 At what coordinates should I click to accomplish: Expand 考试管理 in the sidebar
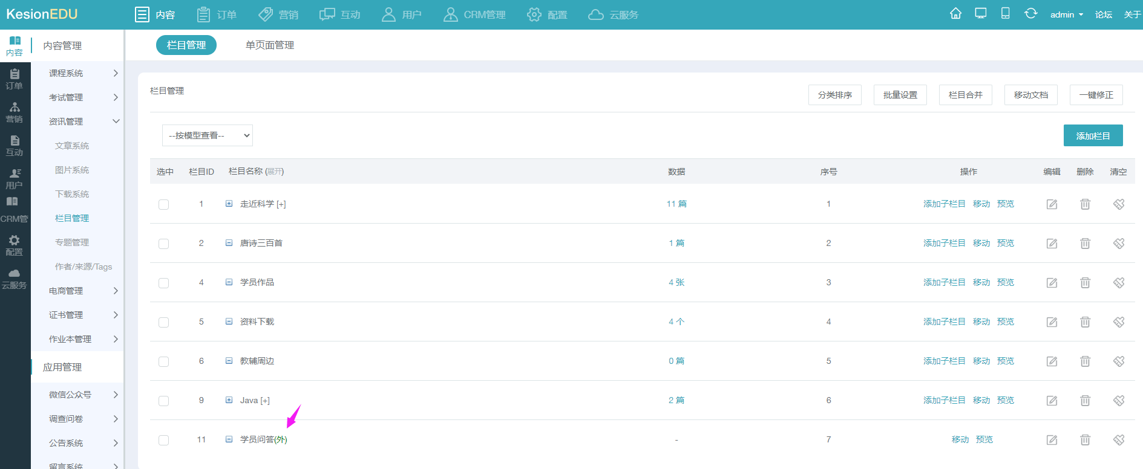(x=77, y=97)
